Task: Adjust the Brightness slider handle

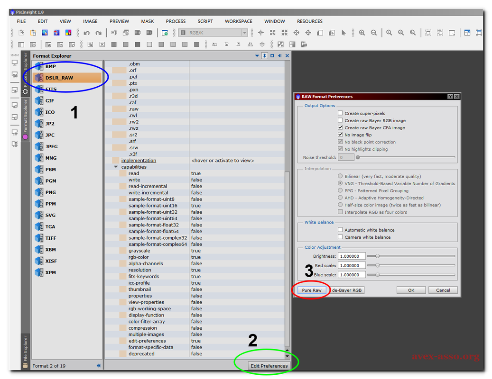Action: click(x=378, y=256)
